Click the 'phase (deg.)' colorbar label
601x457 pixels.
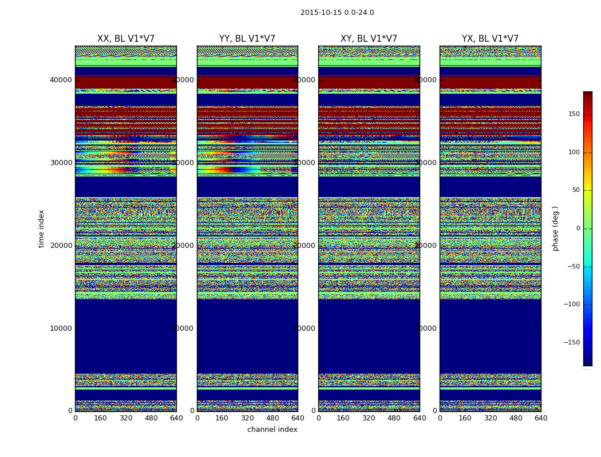555,228
